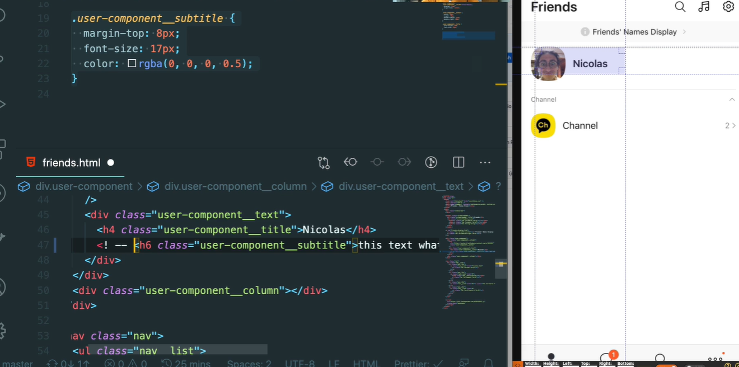Go to previous change arrow icon
The height and width of the screenshot is (367, 739).
click(x=350, y=162)
